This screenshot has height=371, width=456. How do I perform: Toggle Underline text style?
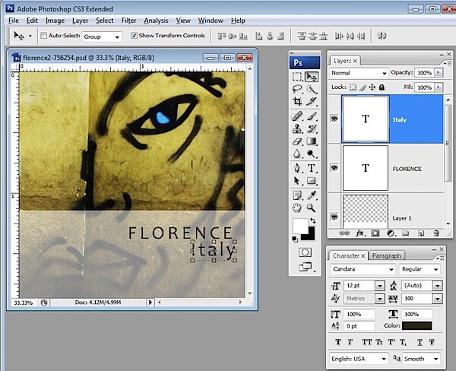click(420, 342)
